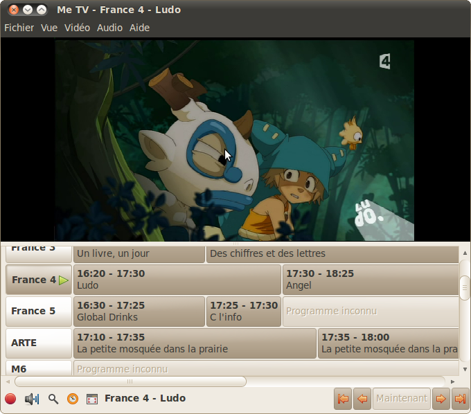This screenshot has height=414, width=471.
Task: Click the vertical channel list scrollbar
Action: [x=465, y=287]
